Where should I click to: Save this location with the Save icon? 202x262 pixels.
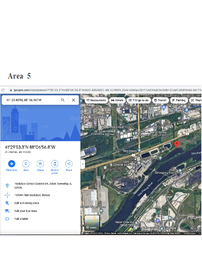point(26,164)
